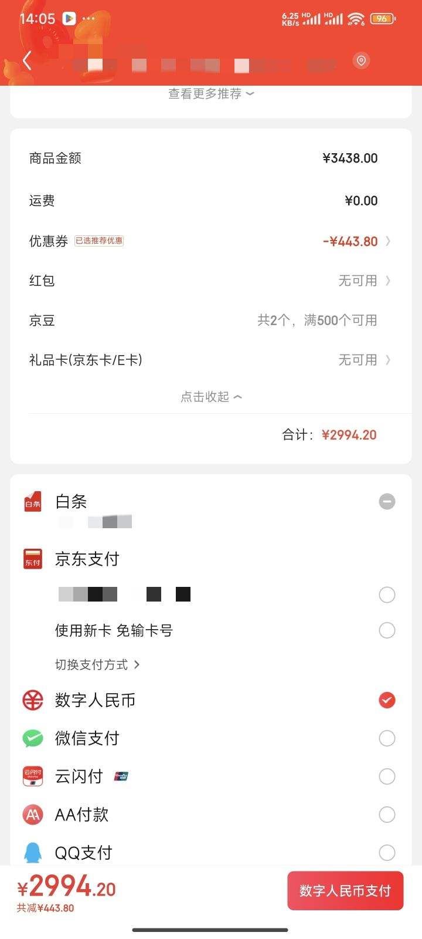This screenshot has width=422, height=939.
Task: Collapse details via 点击收起
Action: (x=211, y=397)
